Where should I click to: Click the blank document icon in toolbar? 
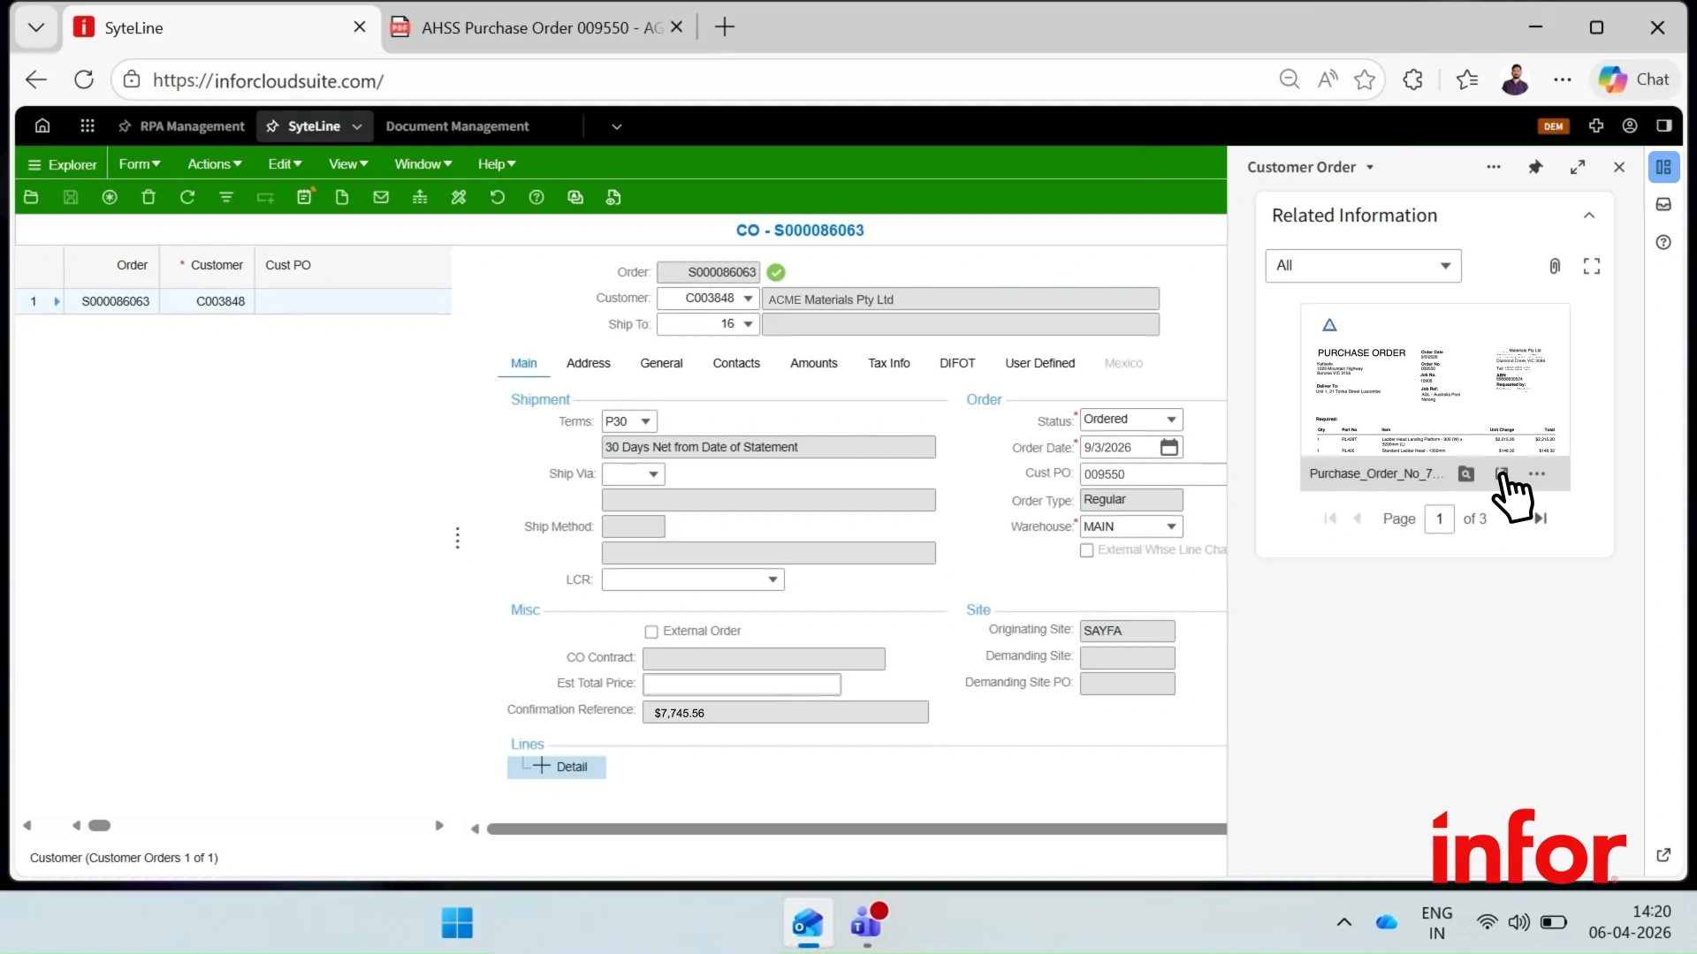[342, 197]
